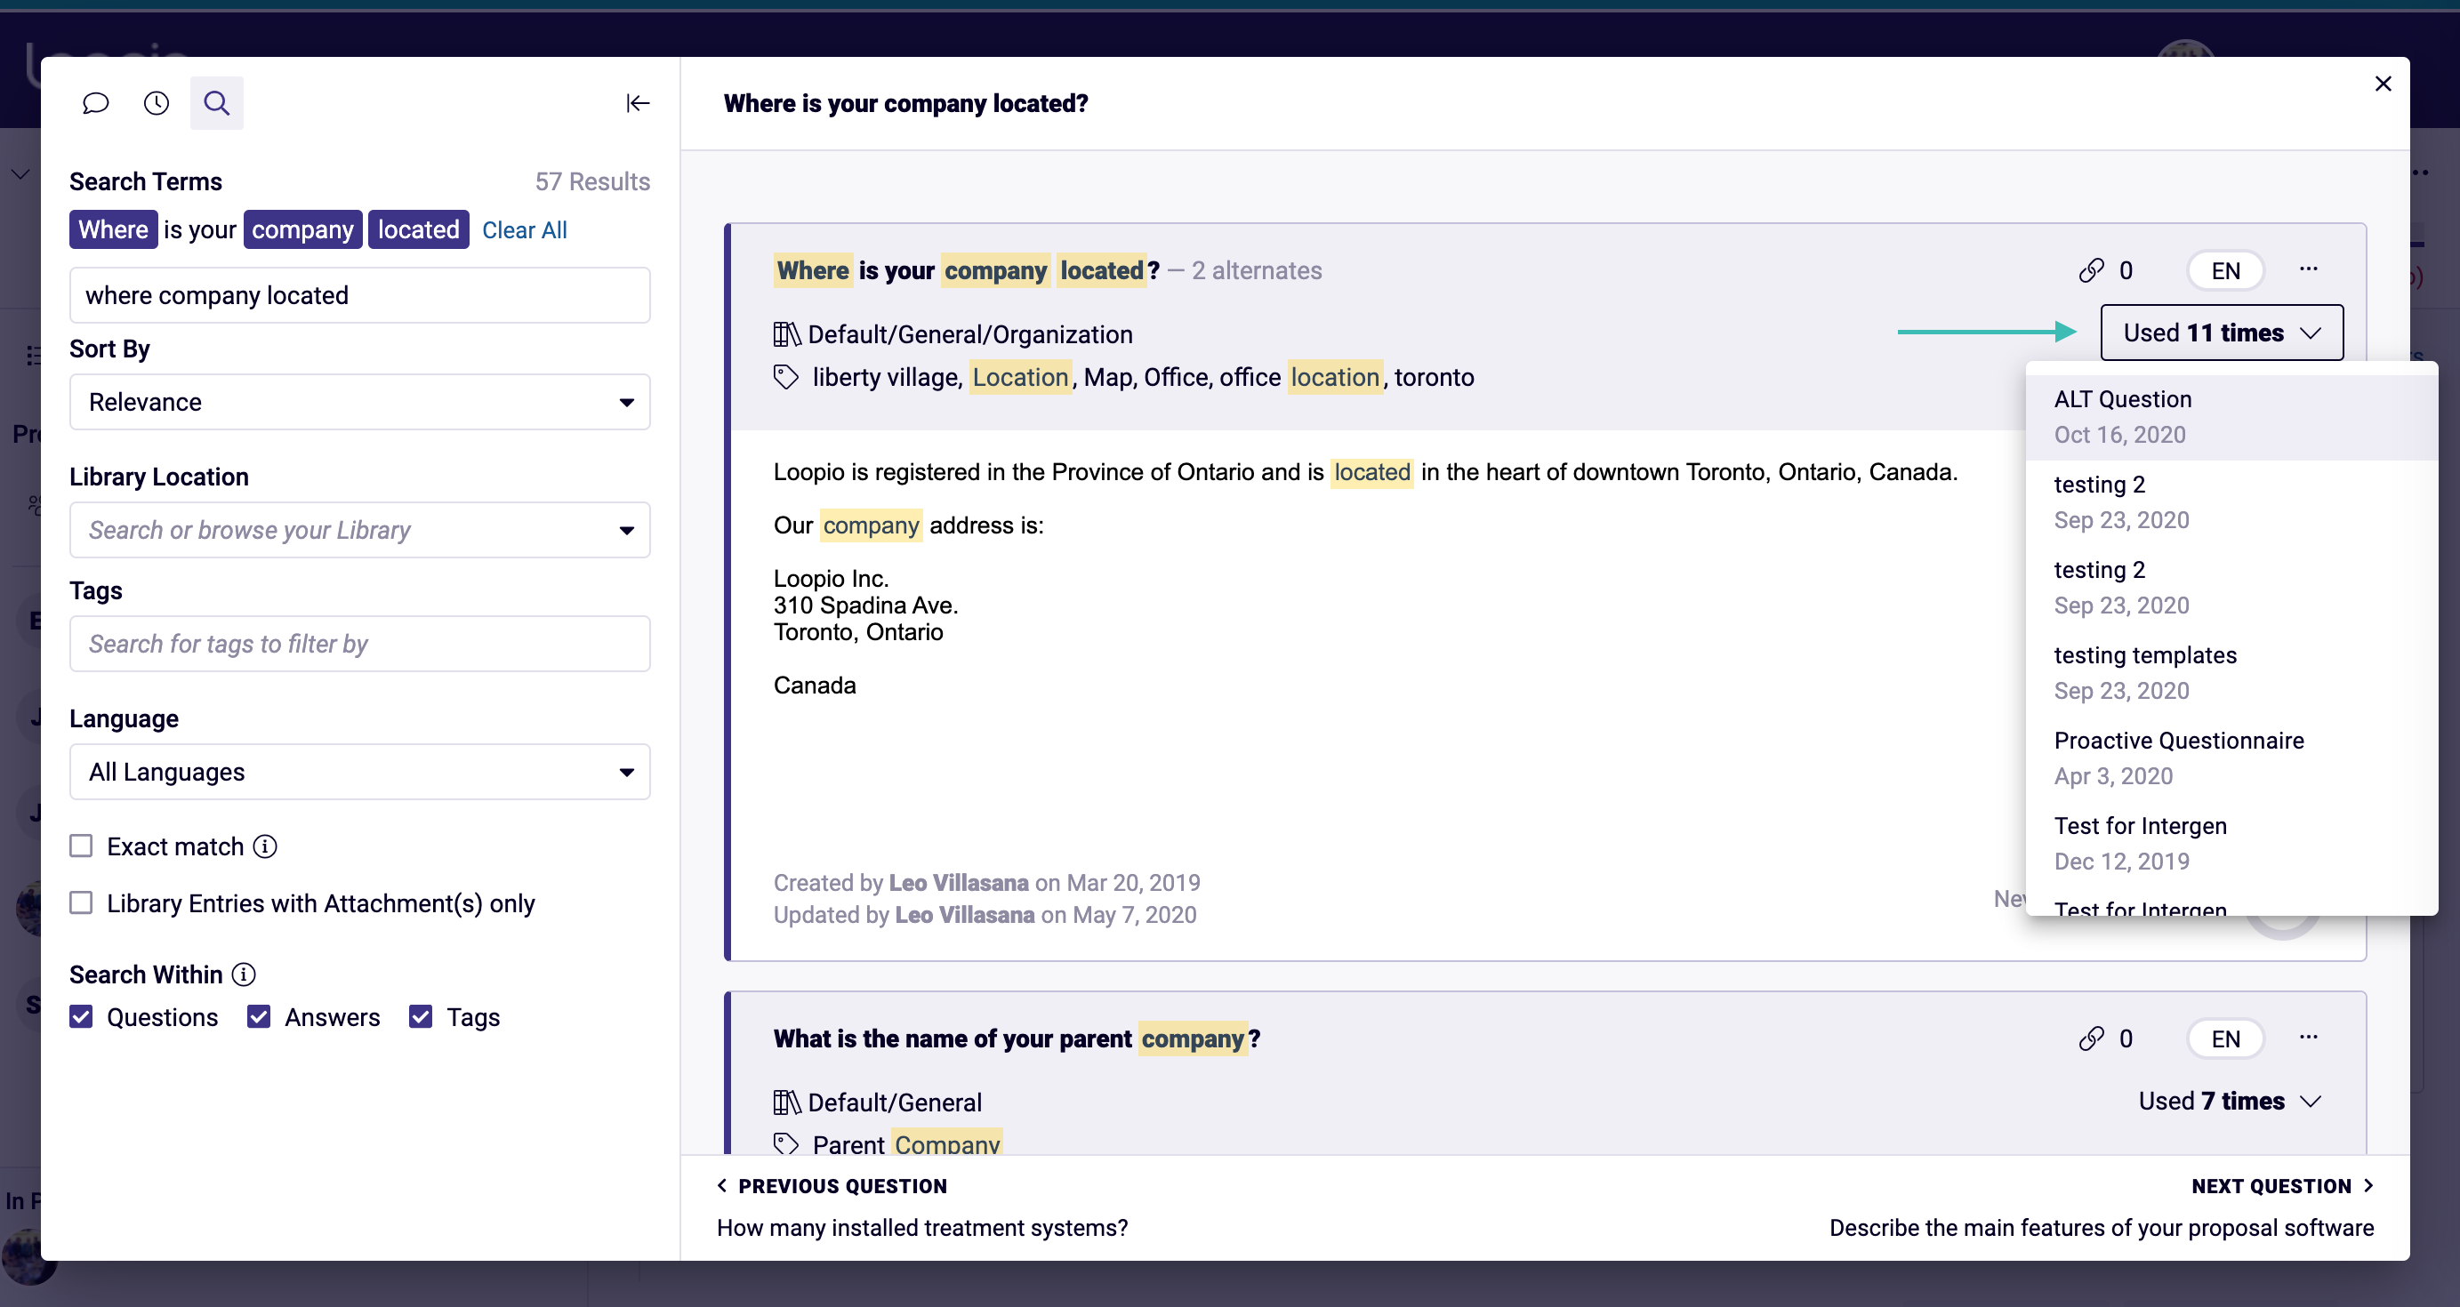Enable the Exact match checkbox
This screenshot has height=1307, width=2460.
tap(81, 846)
